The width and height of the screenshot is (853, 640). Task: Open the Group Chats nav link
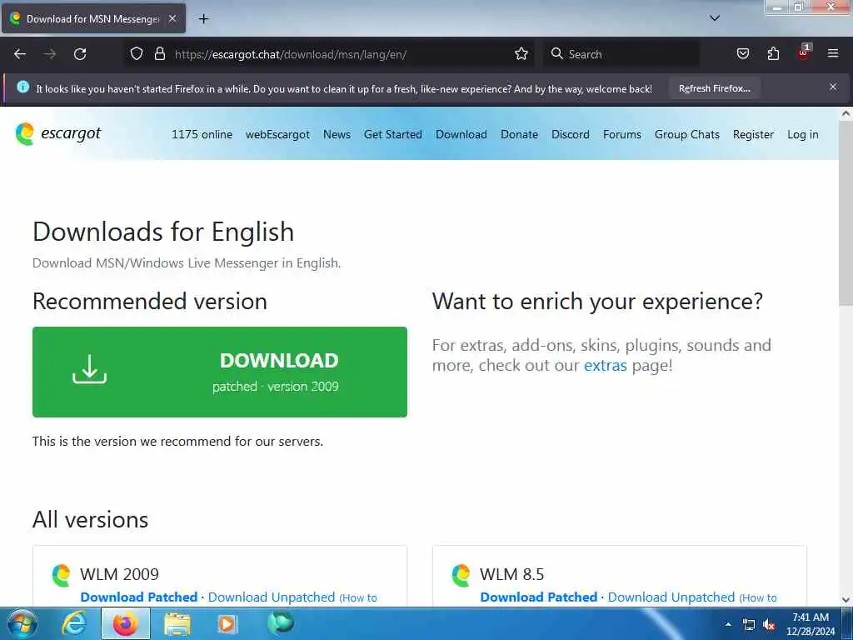(687, 134)
